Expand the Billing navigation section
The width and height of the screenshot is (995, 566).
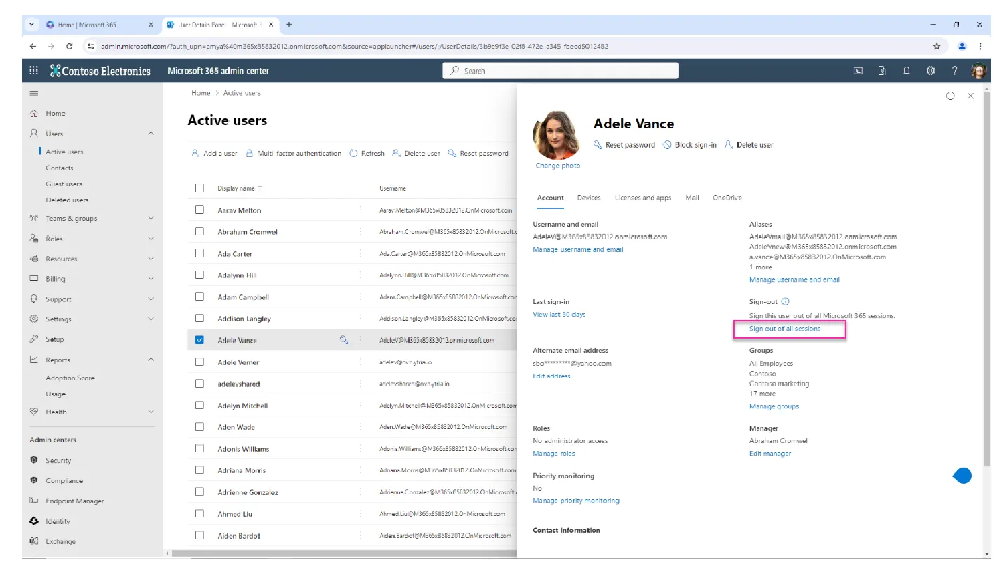click(151, 279)
